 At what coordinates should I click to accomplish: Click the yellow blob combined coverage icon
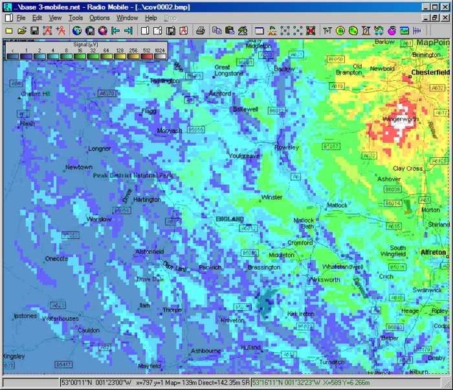click(x=353, y=30)
